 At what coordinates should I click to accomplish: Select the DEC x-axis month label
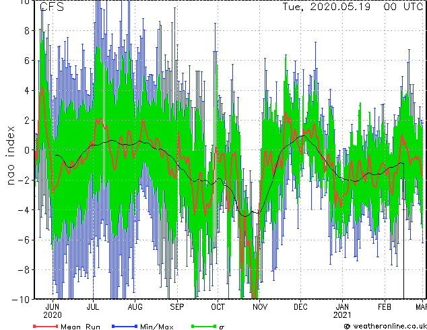[x=300, y=307]
